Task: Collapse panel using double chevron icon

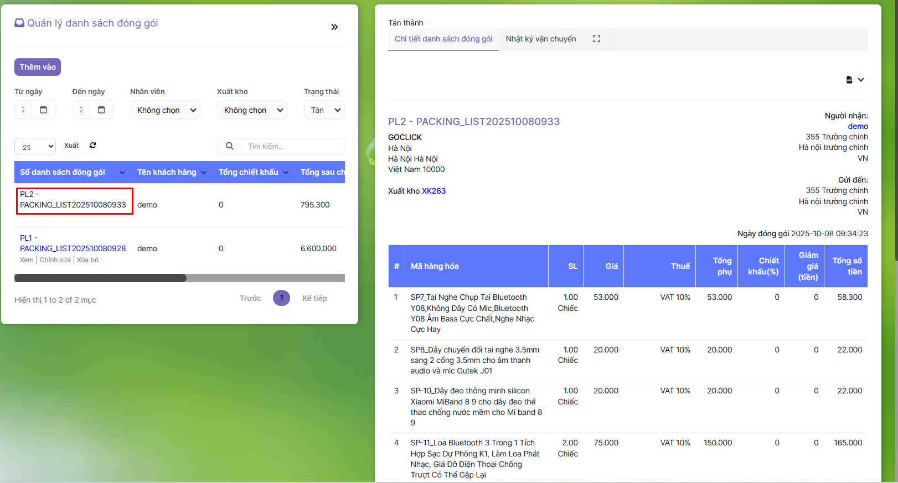Action: pyautogui.click(x=334, y=27)
